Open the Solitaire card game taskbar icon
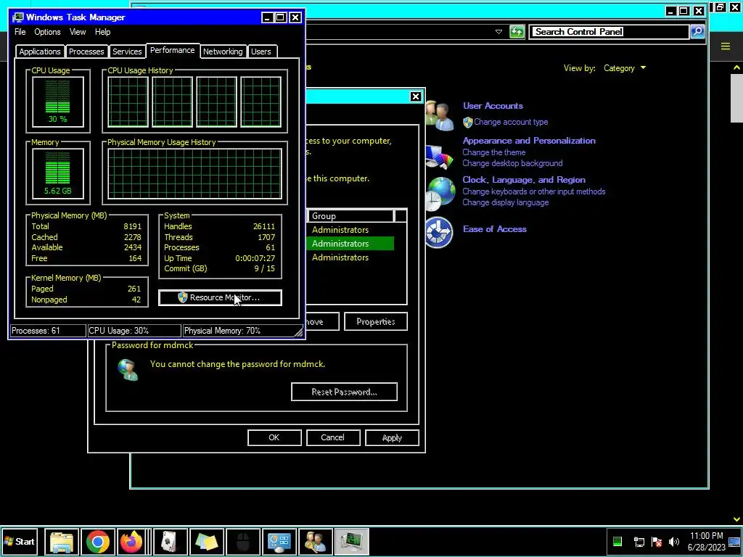 [x=170, y=541]
